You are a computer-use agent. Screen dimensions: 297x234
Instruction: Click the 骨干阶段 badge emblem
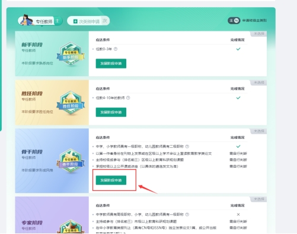pos(71,161)
